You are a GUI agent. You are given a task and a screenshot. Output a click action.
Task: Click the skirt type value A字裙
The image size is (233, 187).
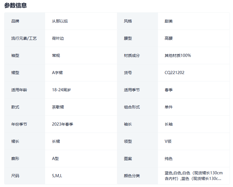coord(57,73)
